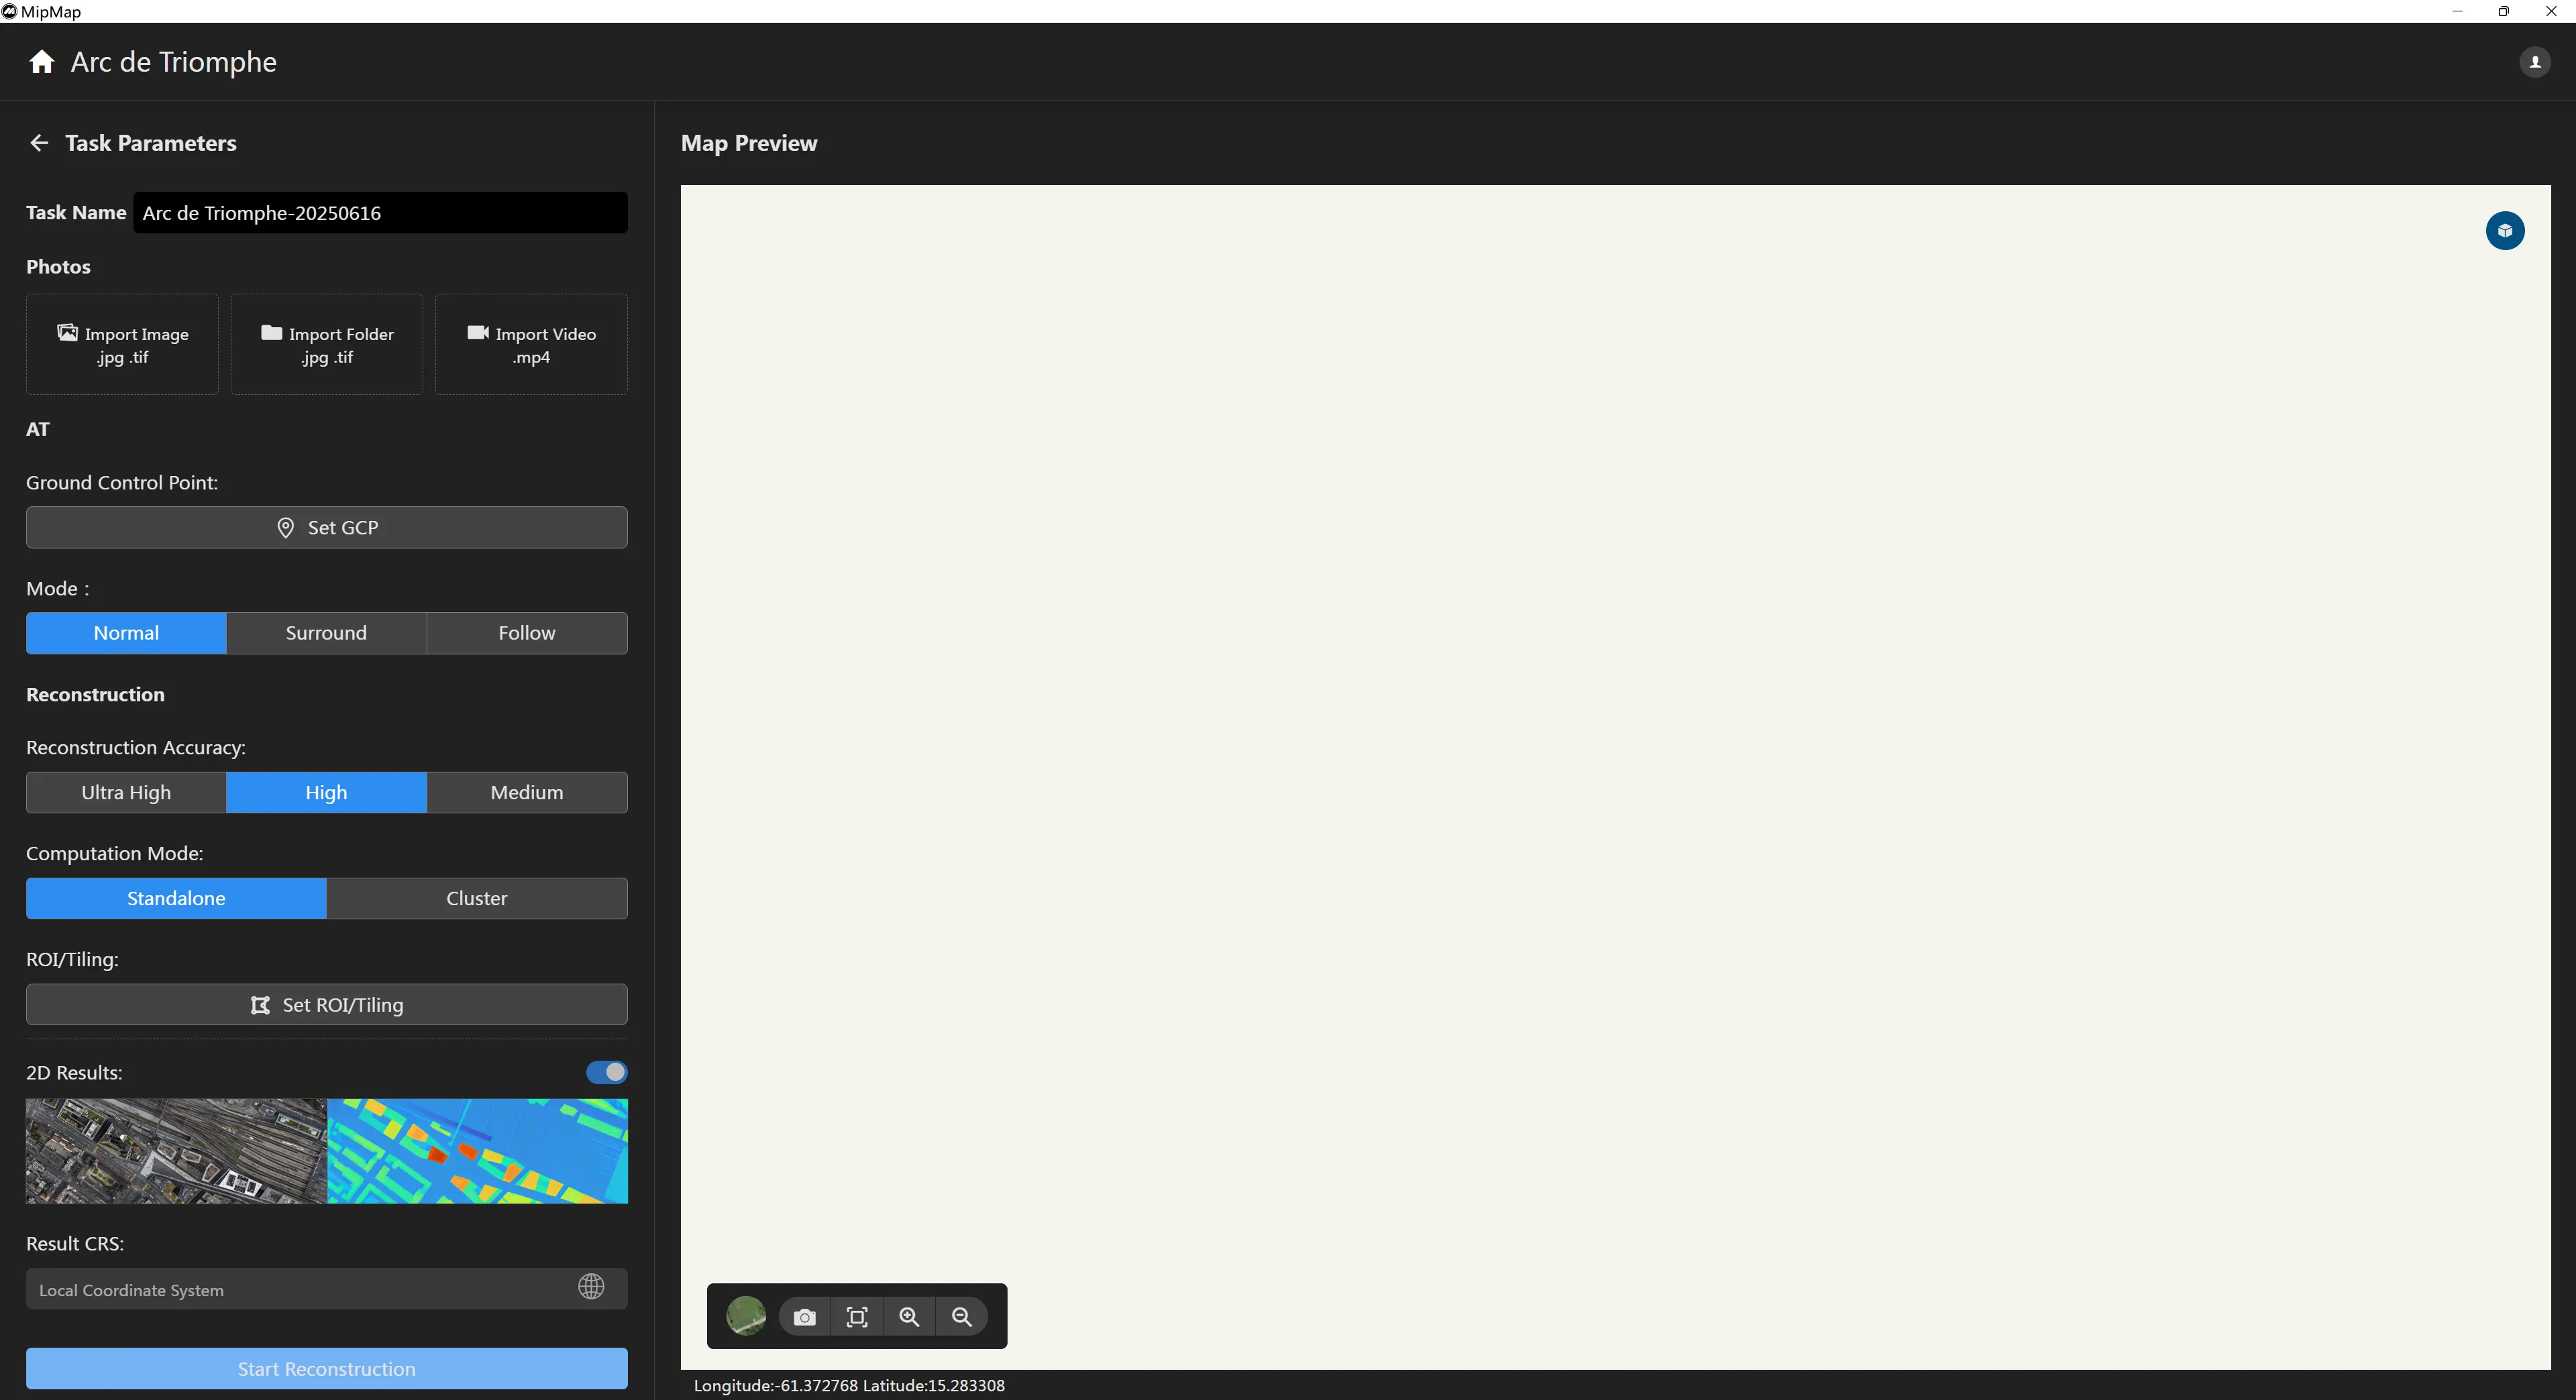
Task: Choose Ultra High reconstruction accuracy
Action: (126, 793)
